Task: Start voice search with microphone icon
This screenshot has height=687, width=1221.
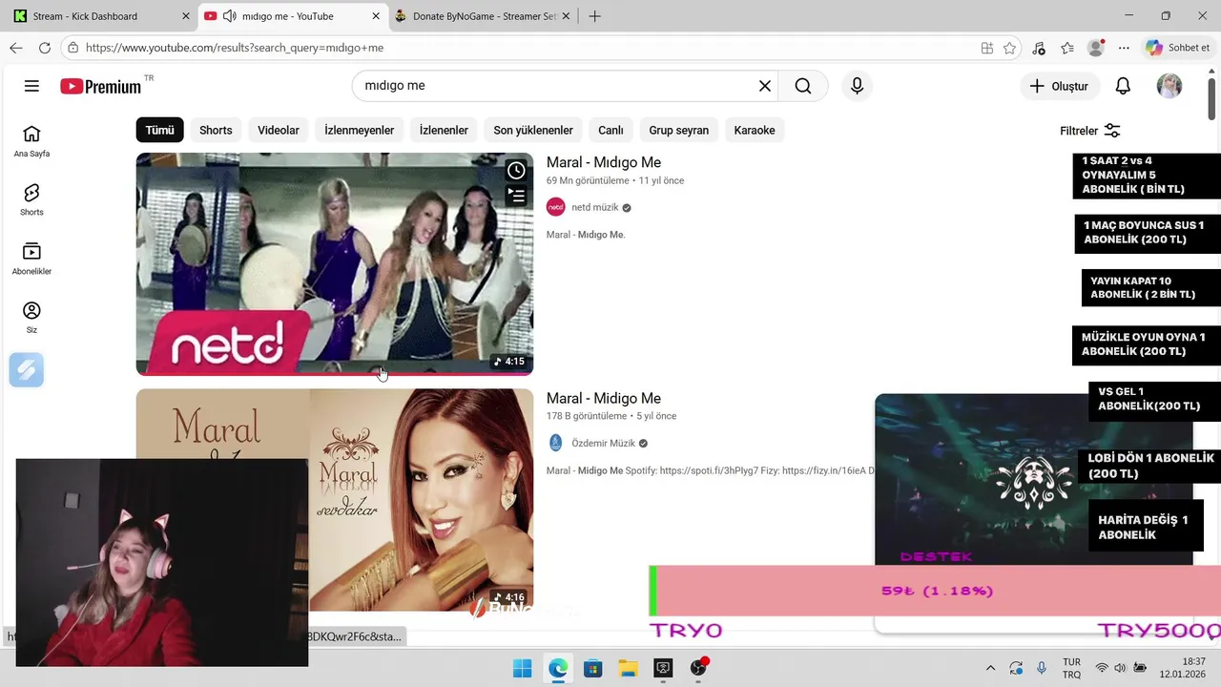Action: click(857, 86)
